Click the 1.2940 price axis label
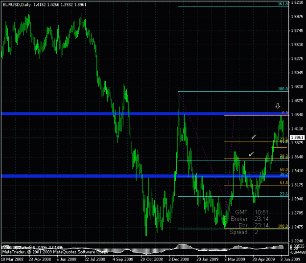Image resolution: width=306 pixels, height=263 pixels. tap(297, 199)
